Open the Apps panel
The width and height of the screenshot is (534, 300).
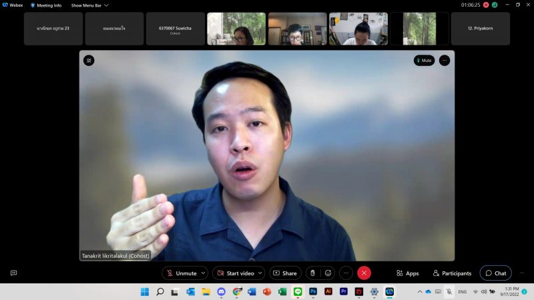[408, 273]
